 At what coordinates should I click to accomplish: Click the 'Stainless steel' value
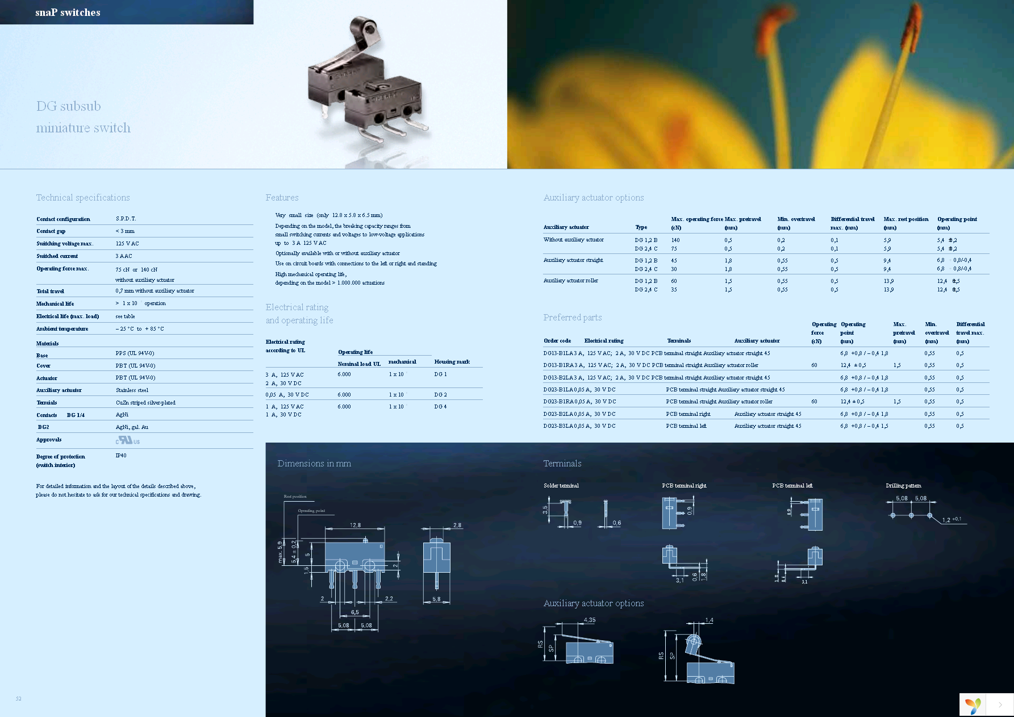click(x=132, y=390)
